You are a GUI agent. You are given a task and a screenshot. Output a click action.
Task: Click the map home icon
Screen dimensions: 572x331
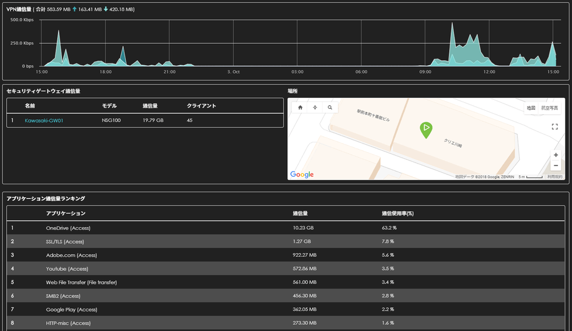(x=300, y=107)
